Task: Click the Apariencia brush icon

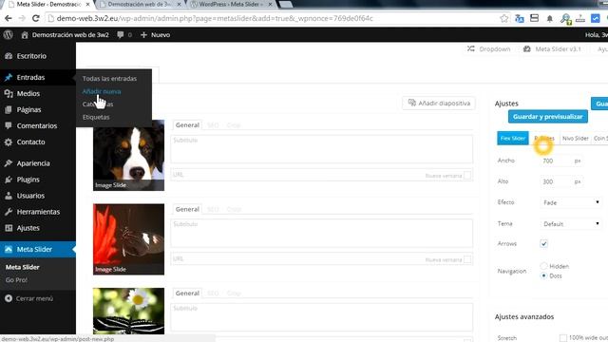Action: coord(9,163)
